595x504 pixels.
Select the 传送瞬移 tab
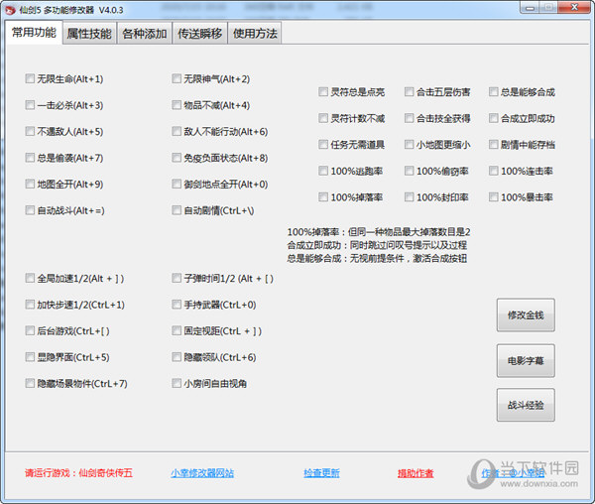pos(200,34)
